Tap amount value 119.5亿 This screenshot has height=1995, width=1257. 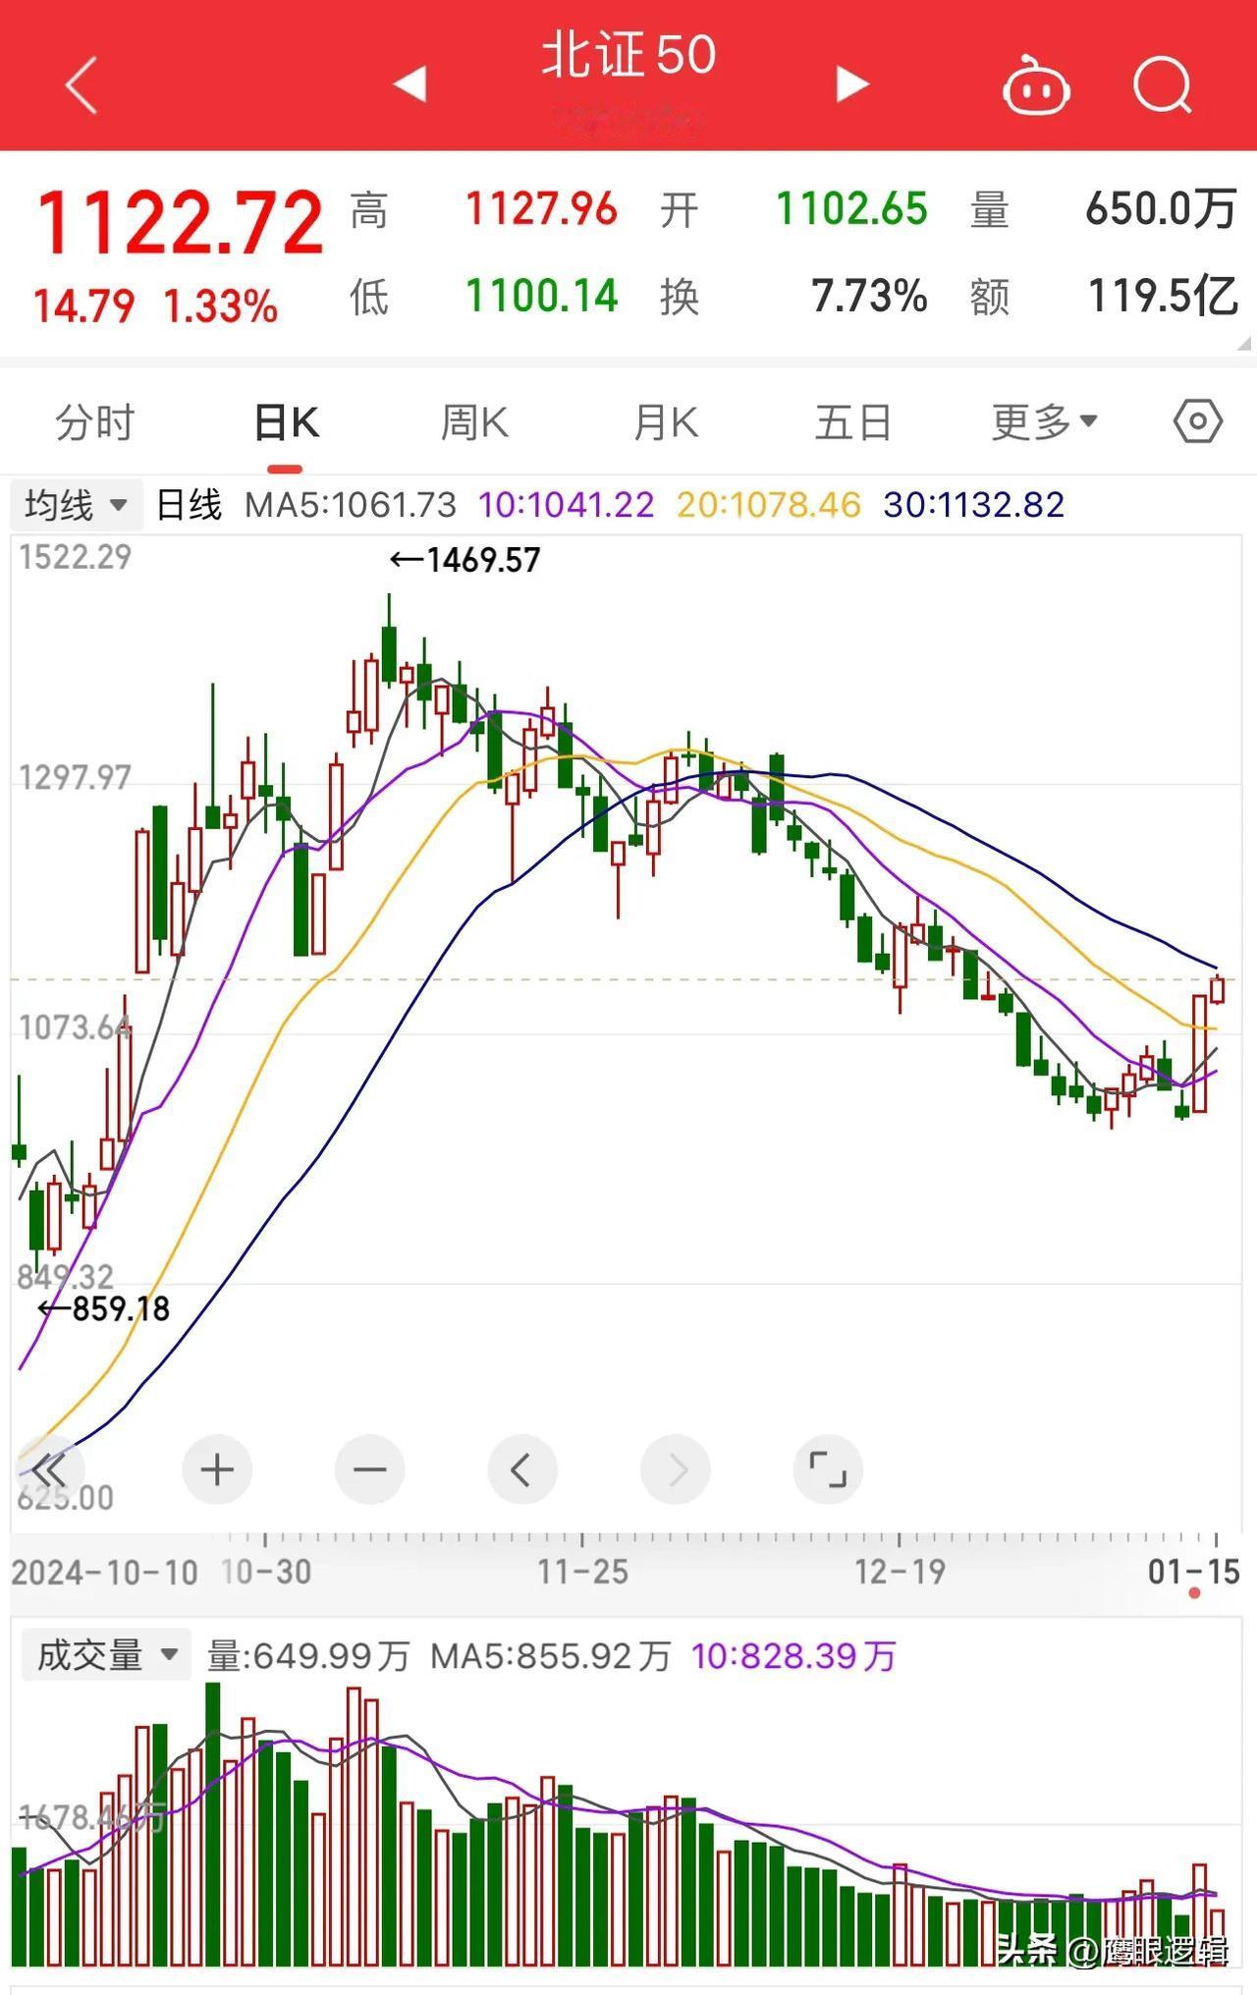click(x=1163, y=296)
